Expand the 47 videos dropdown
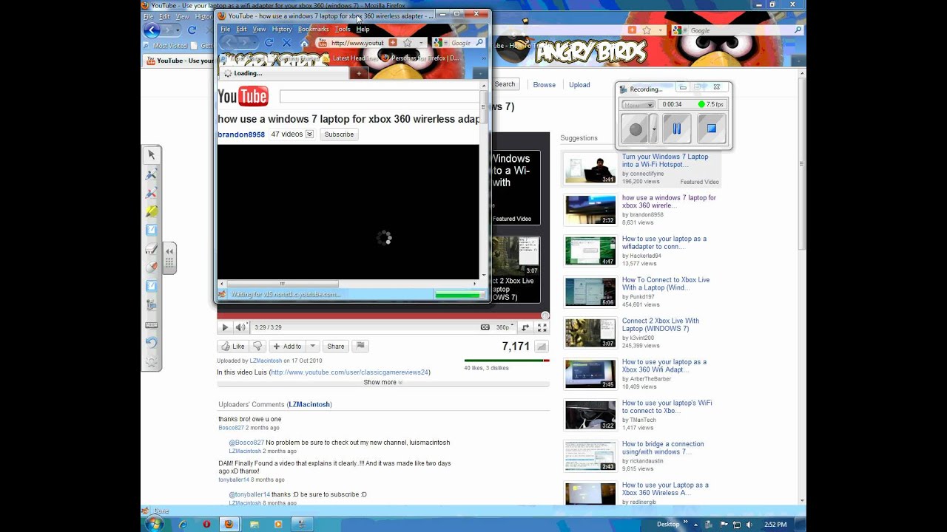 tap(309, 134)
